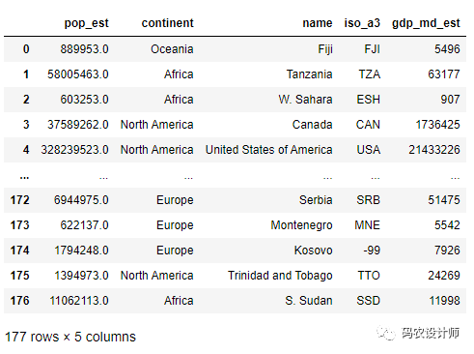Click GDP value 21433226
The height and width of the screenshot is (354, 474).
434,150
